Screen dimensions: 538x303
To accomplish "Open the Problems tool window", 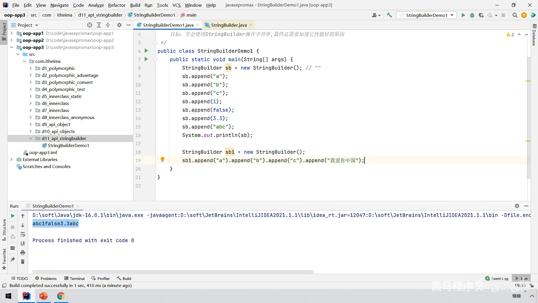I will (x=46, y=278).
